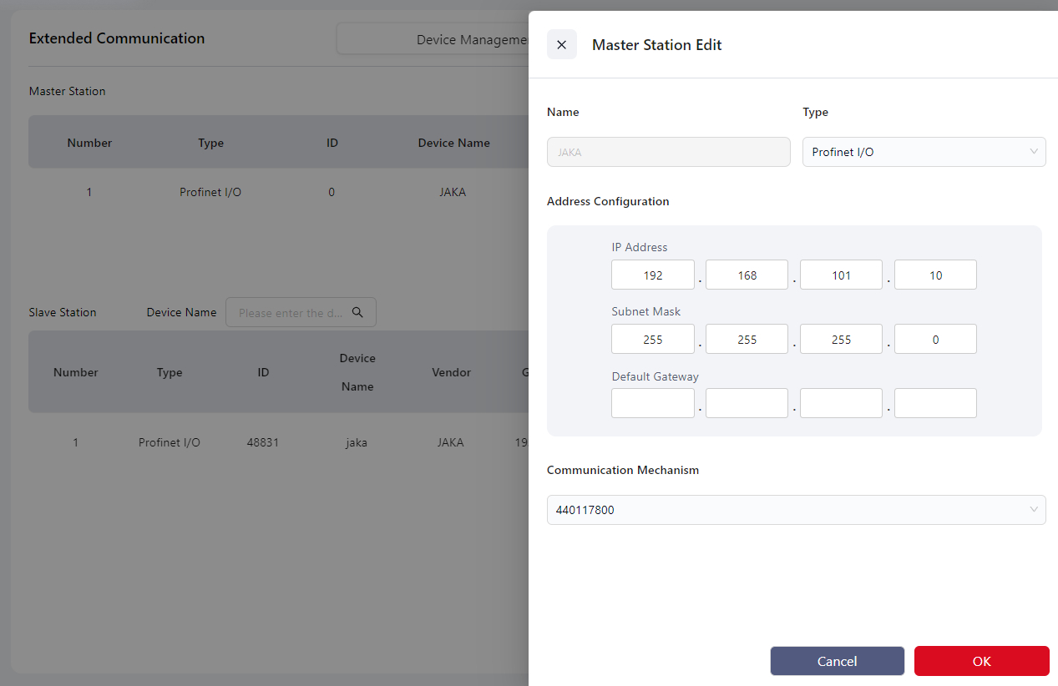Click the last Default Gateway octet field
The height and width of the screenshot is (686, 1058).
[935, 403]
